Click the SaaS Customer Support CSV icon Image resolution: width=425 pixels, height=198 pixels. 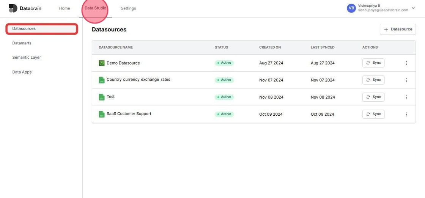102,114
